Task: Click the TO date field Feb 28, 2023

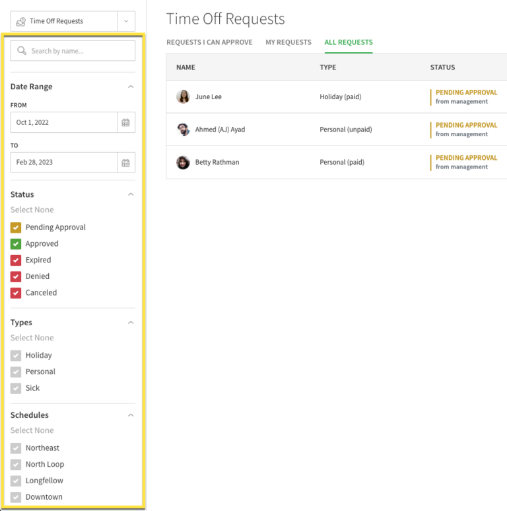Action: (x=64, y=163)
